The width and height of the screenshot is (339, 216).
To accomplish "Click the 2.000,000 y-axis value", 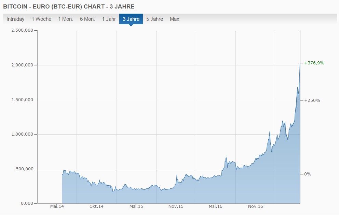I will (22, 65).
